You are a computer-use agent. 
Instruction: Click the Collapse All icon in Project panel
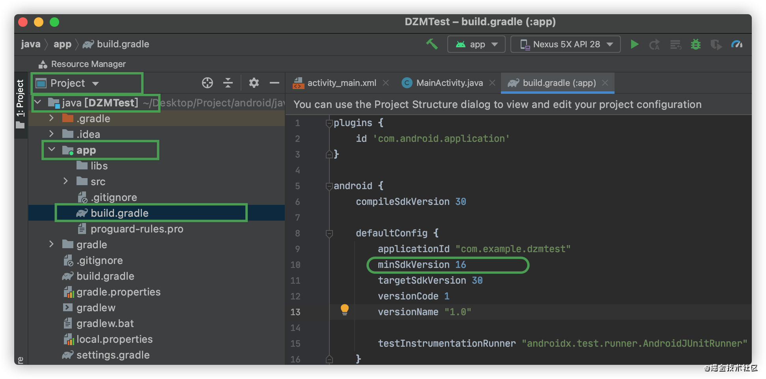pos(228,83)
